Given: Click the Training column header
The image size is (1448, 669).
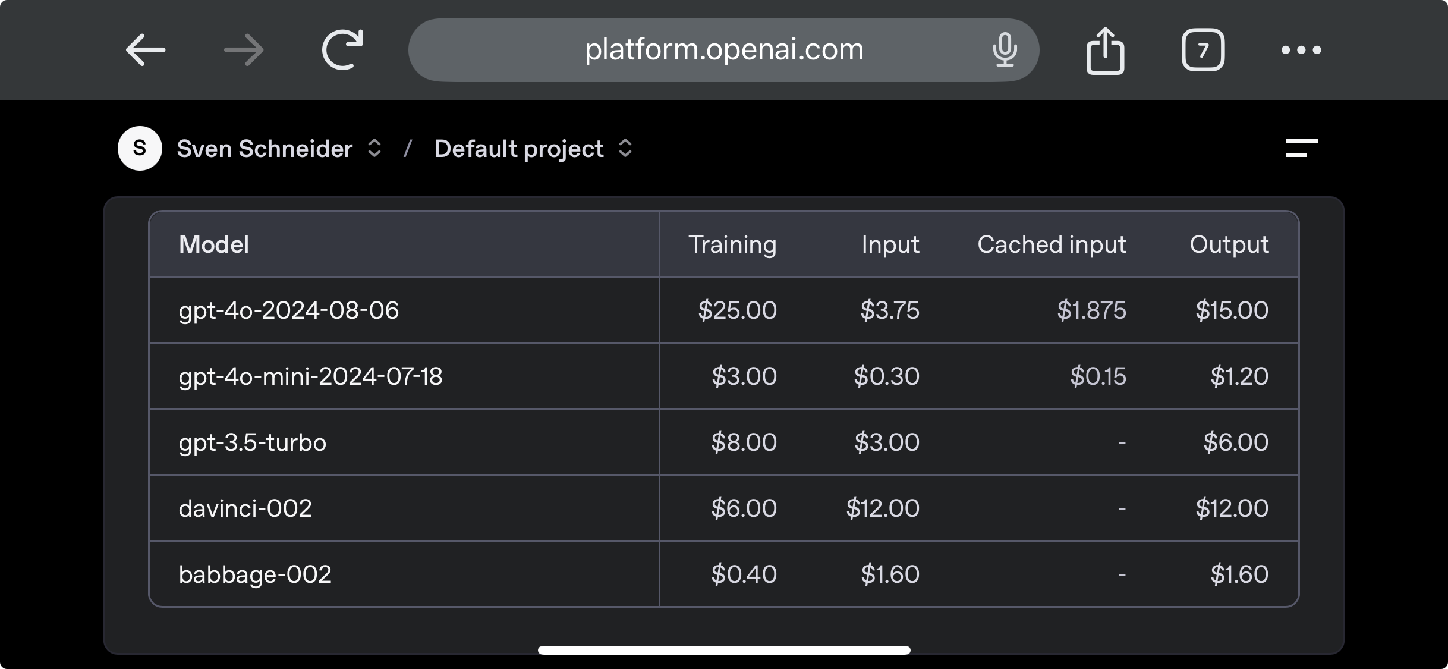Looking at the screenshot, I should (x=732, y=244).
